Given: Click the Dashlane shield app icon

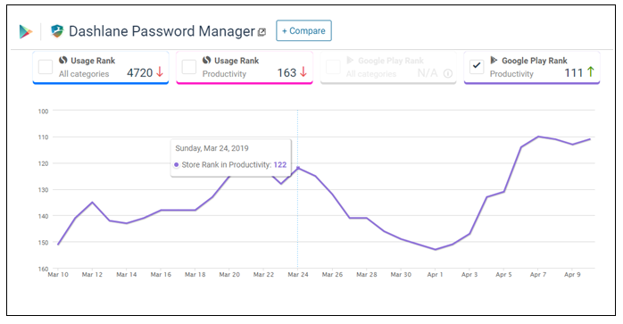Looking at the screenshot, I should coord(57,31).
